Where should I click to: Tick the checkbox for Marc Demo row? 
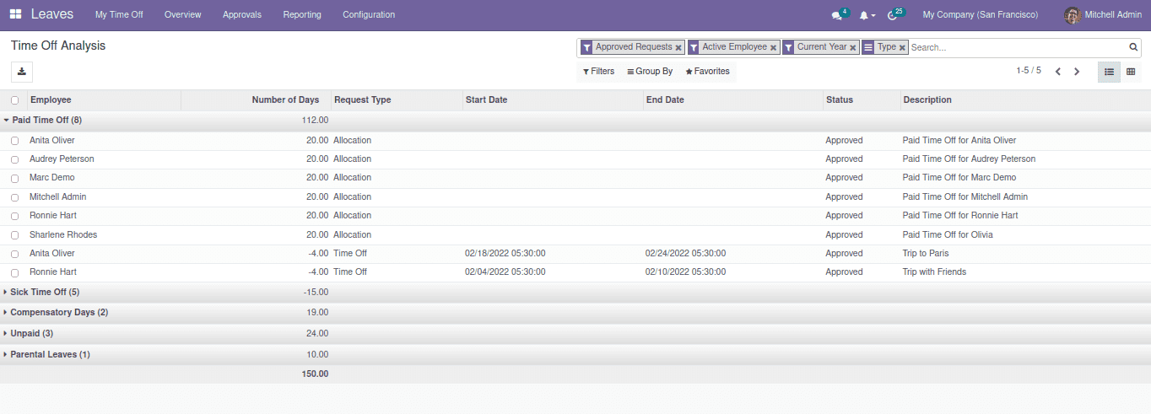(x=14, y=178)
